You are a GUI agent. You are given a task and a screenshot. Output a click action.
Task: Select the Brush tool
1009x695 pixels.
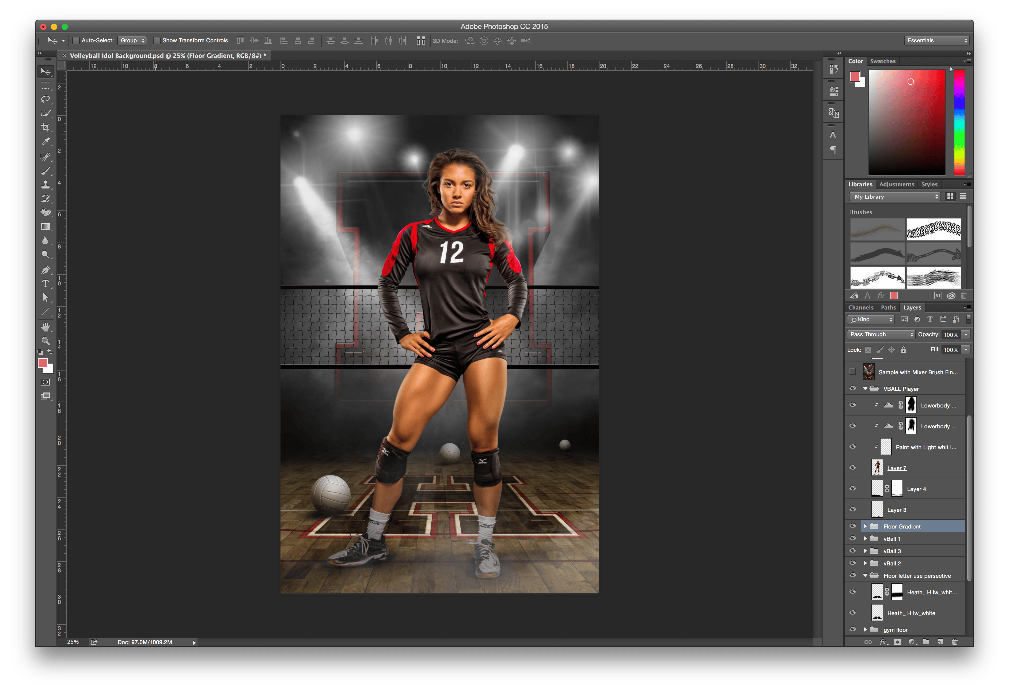pos(45,171)
